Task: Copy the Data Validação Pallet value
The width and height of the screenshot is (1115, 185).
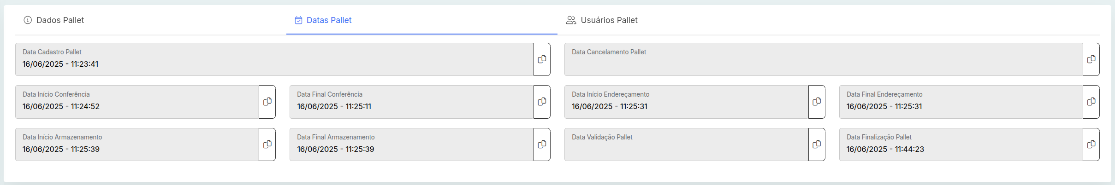Action: 816,145
